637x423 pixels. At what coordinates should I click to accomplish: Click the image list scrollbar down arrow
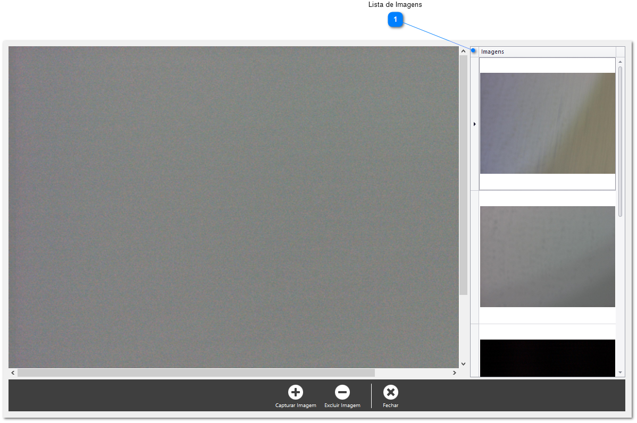pos(620,373)
